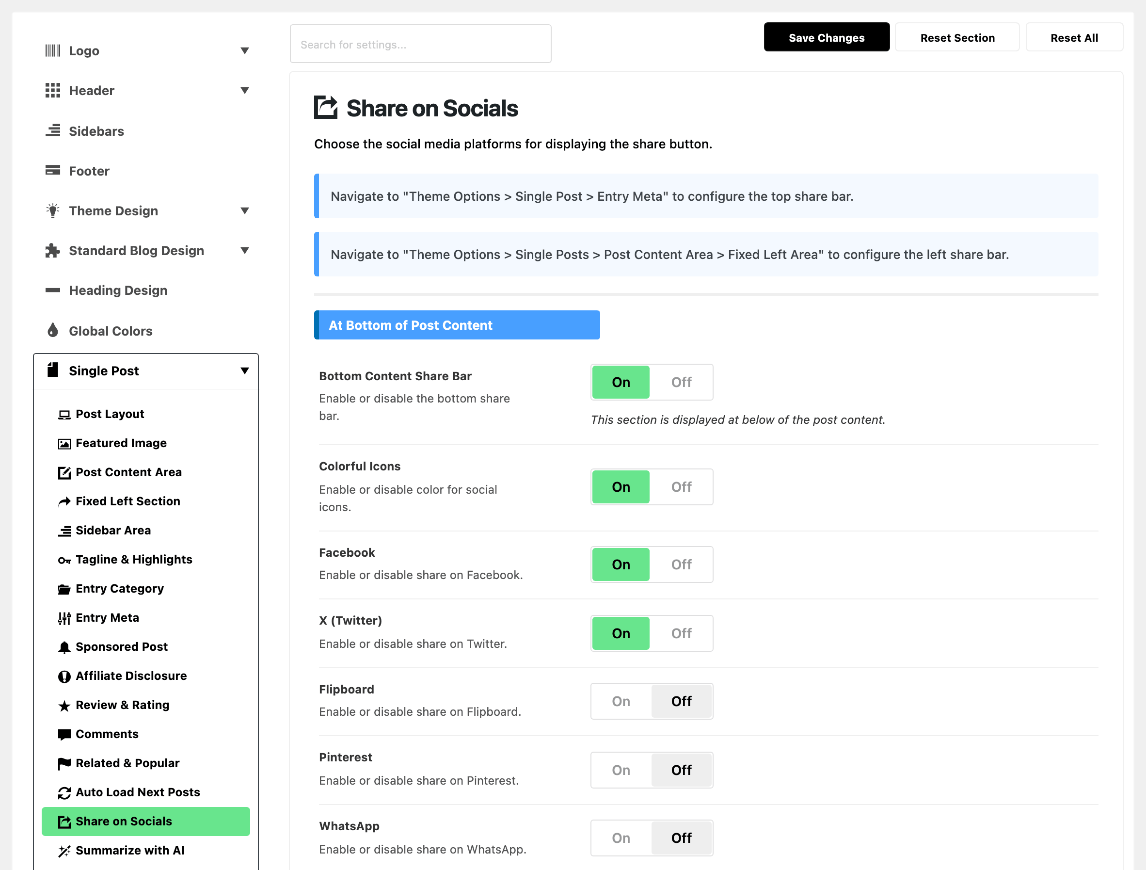Open the Sidebar Area submenu item
The height and width of the screenshot is (870, 1146).
click(145, 531)
